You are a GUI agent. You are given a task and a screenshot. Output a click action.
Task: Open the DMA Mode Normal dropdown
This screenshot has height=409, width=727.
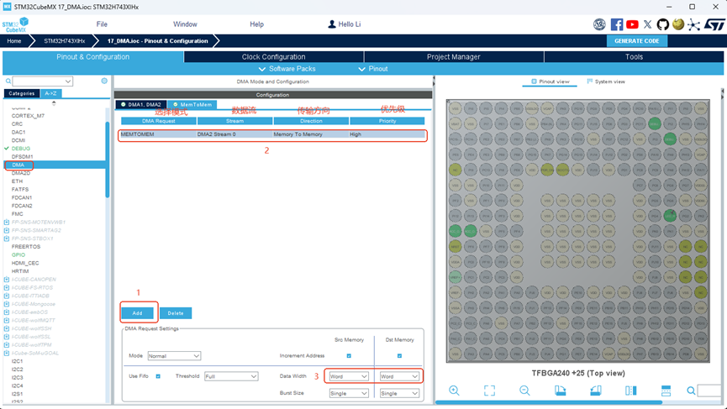pos(174,356)
